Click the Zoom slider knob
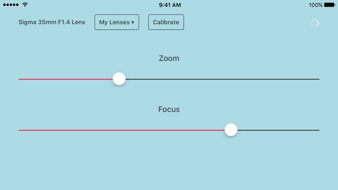338x190 pixels. (119, 79)
